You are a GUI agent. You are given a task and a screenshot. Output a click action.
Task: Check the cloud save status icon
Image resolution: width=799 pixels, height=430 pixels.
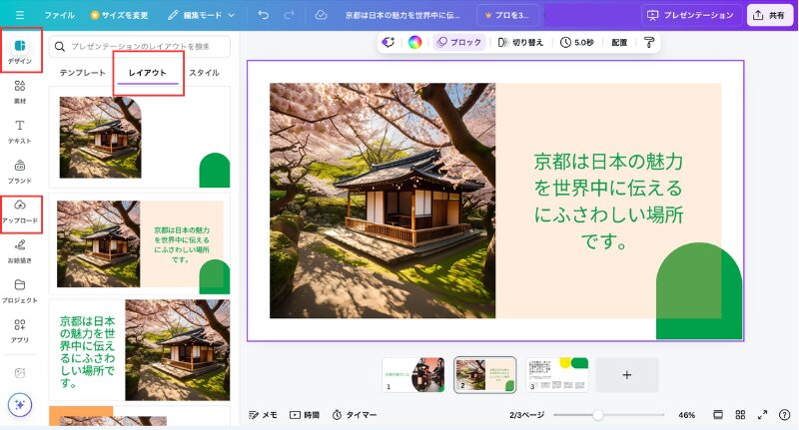[321, 15]
